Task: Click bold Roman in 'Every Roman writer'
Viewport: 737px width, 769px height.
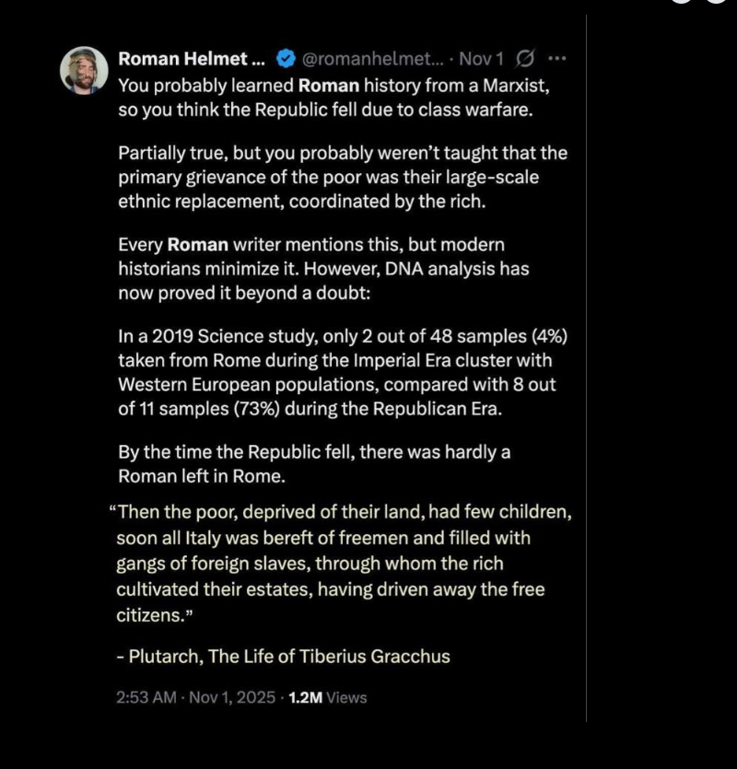Action: [x=195, y=246]
